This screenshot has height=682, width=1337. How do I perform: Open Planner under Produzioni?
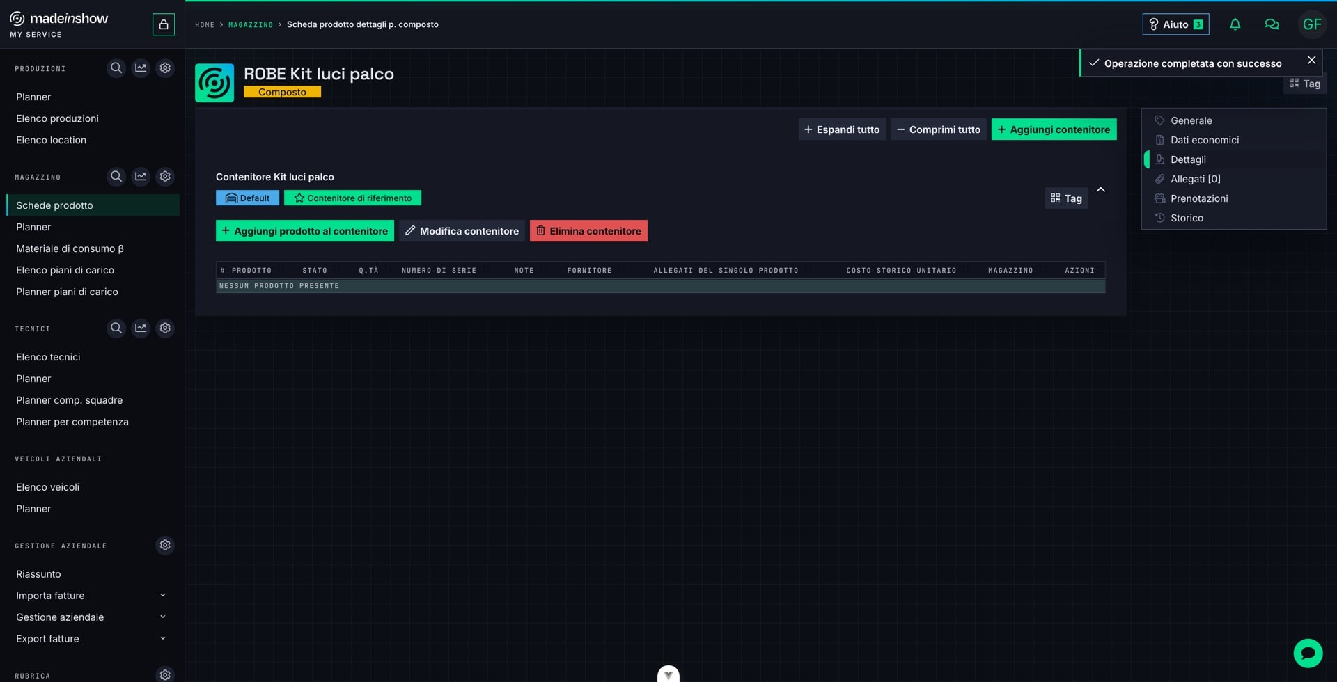tap(33, 97)
